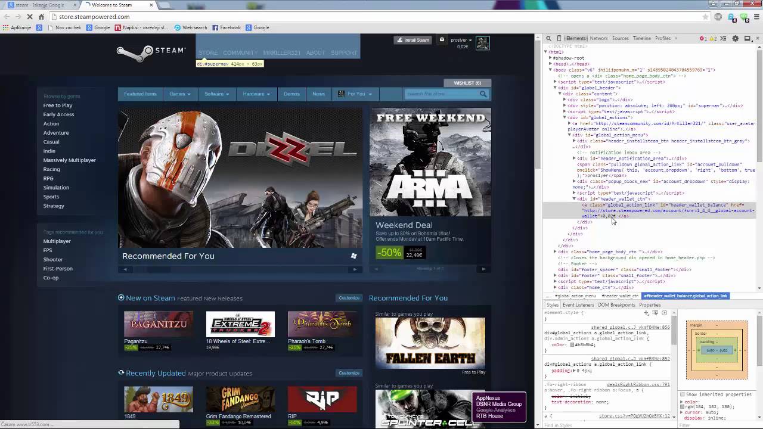Click Customize next to New on Steam
The height and width of the screenshot is (429, 763).
pos(349,298)
